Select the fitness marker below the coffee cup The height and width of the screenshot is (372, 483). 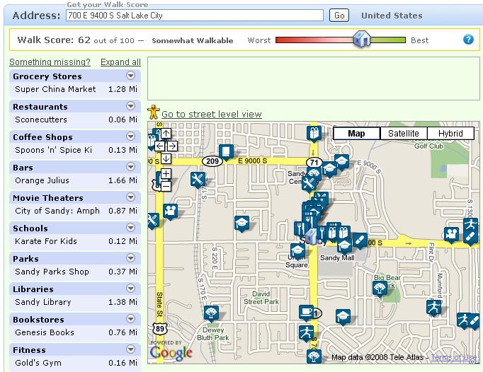[x=306, y=333]
